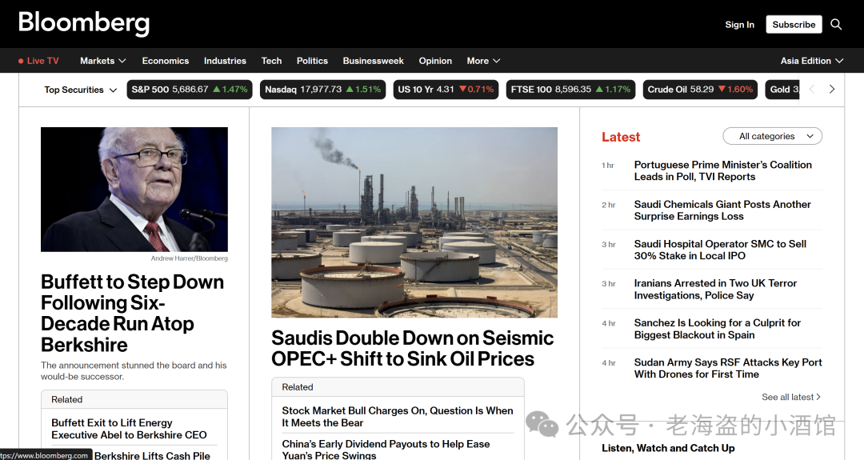Open Iranians Arrested in UK Terror story
Screen dimensions: 864x460
click(715, 290)
